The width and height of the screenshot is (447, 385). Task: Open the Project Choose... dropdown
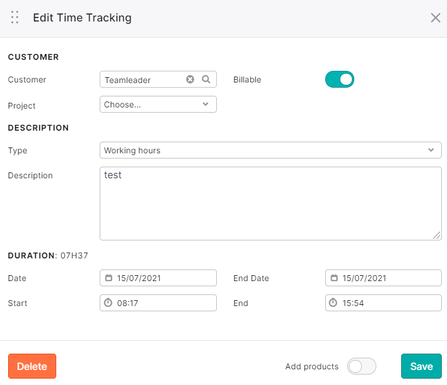click(x=158, y=105)
